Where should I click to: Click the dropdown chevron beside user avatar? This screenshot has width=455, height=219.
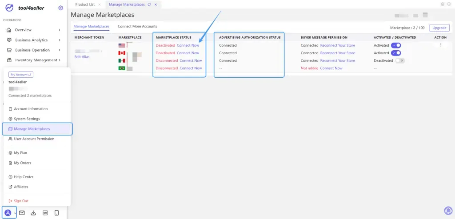point(15,213)
